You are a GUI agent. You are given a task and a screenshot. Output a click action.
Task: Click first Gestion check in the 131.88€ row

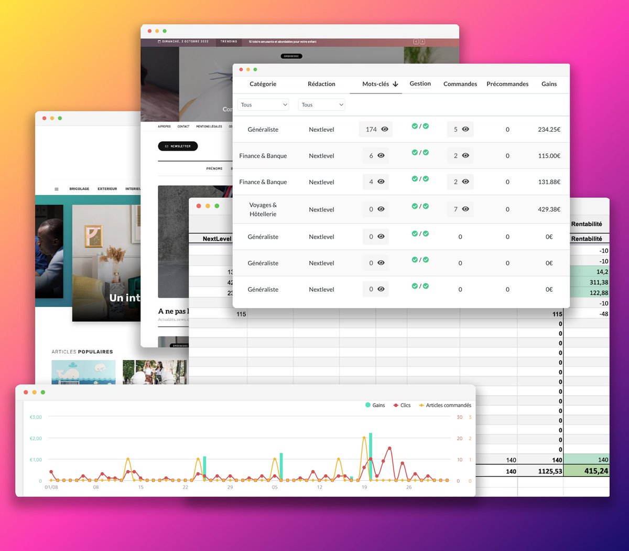click(415, 178)
